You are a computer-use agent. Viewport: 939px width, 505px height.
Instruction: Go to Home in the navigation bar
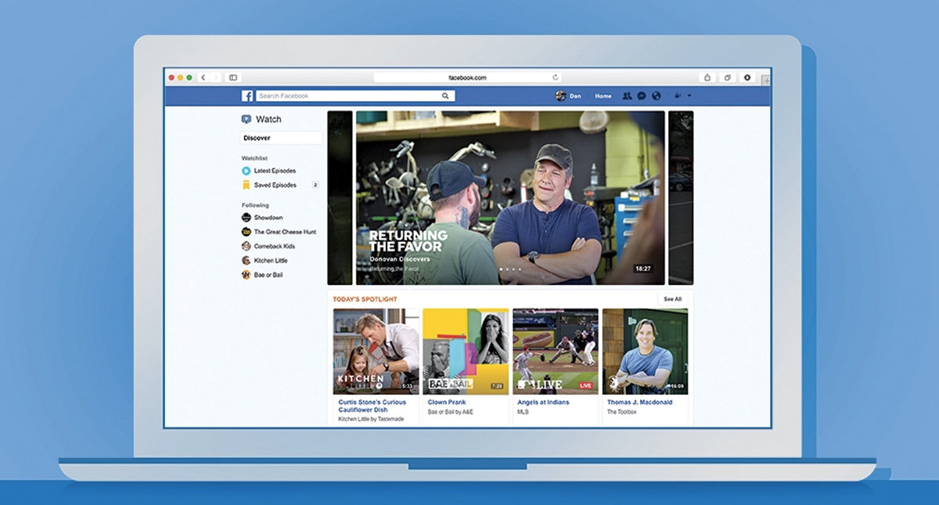[603, 96]
